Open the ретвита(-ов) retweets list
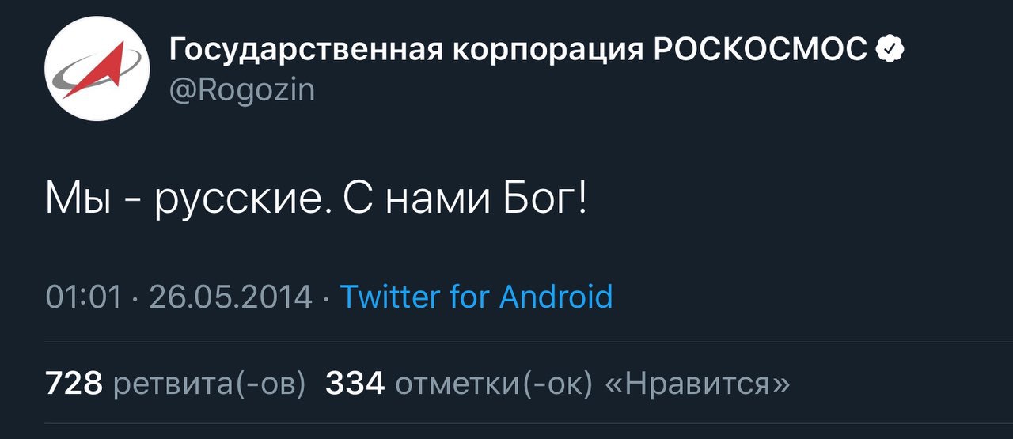The width and height of the screenshot is (1013, 439). pyautogui.click(x=210, y=384)
